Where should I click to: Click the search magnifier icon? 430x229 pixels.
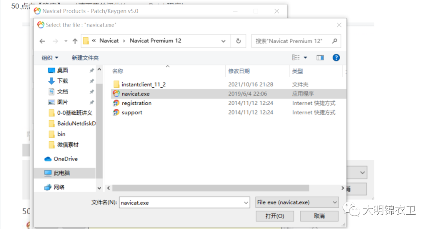334,41
